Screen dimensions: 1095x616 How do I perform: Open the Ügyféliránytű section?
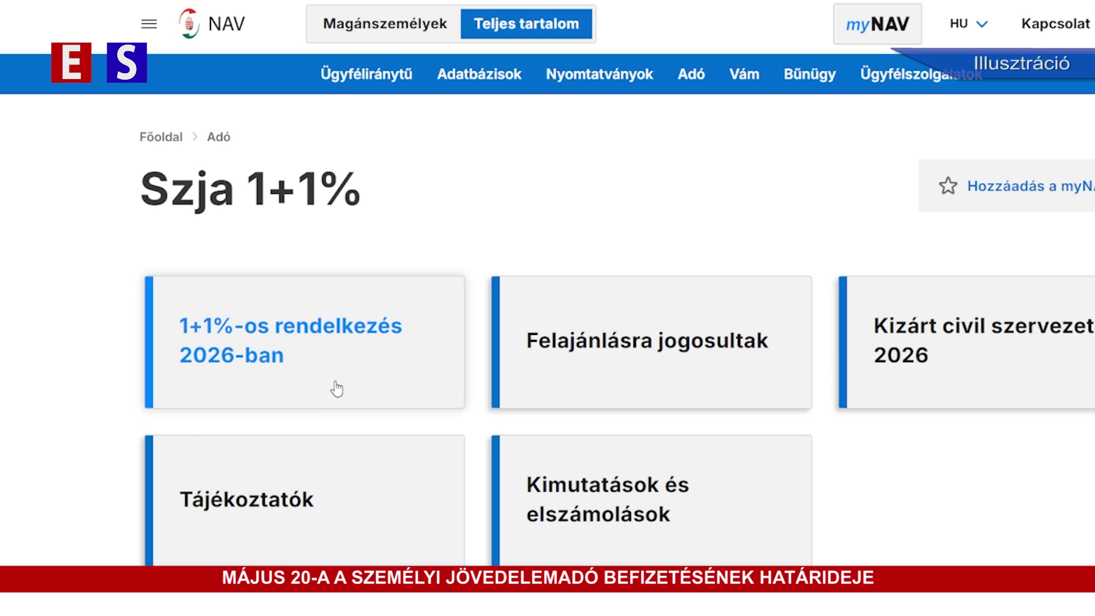367,74
